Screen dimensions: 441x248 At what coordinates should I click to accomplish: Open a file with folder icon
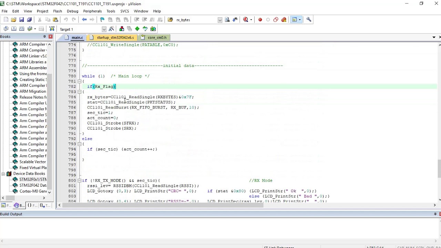(x=13, y=20)
